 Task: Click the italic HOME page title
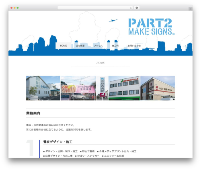tap(100, 63)
